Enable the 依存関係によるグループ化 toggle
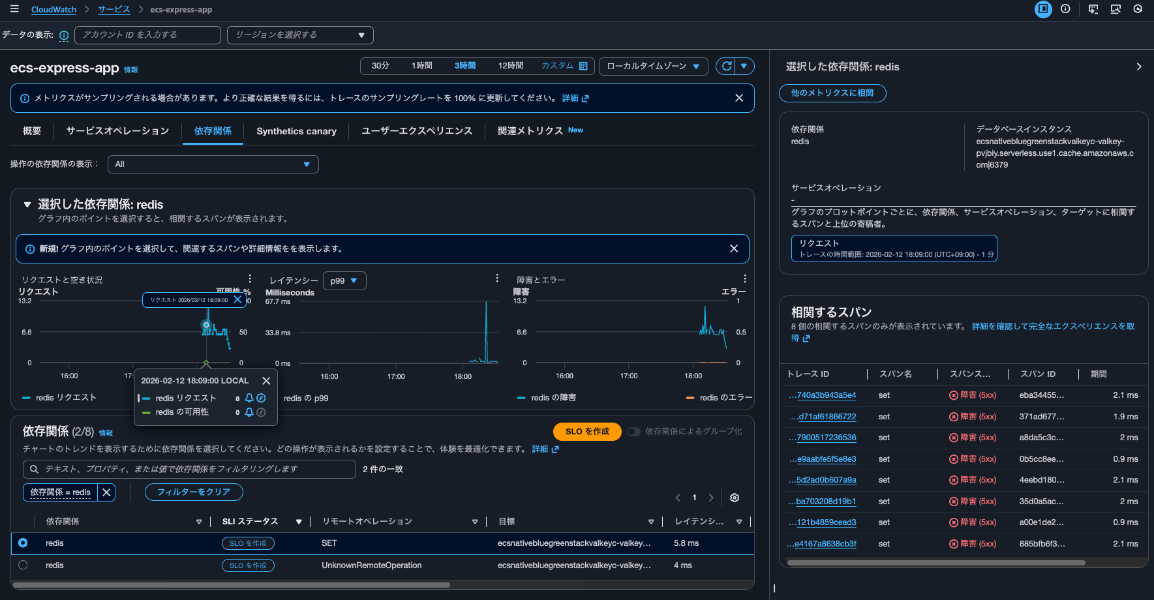Viewport: 1154px width, 600px height. pos(633,431)
